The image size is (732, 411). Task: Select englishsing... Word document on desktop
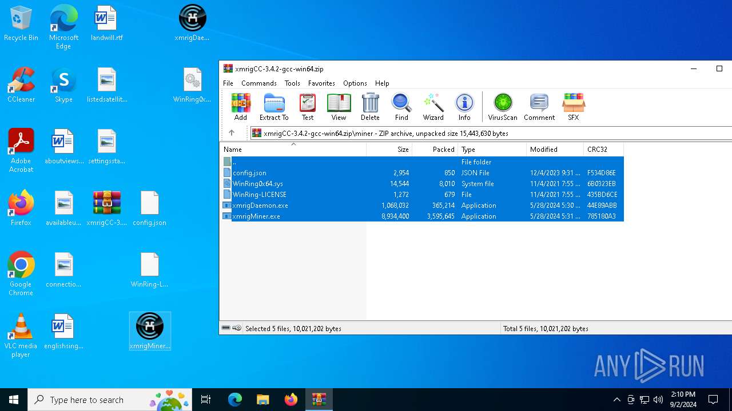pyautogui.click(x=63, y=332)
